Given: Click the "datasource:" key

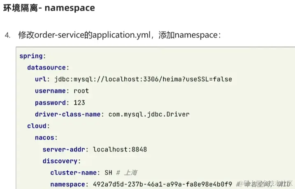Looking at the screenshot, I should point(48,67).
